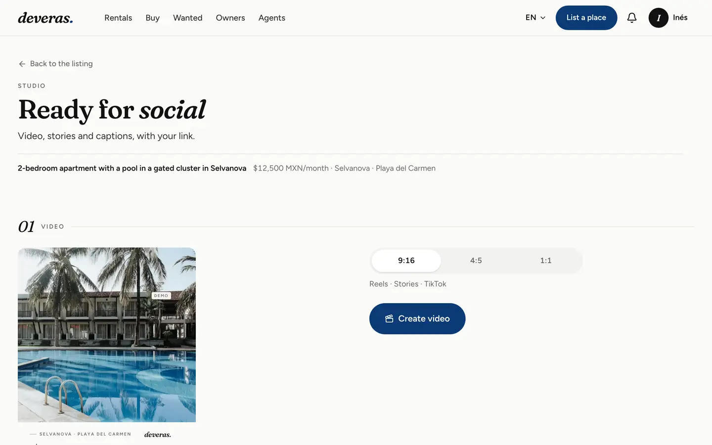Click the 'Reels · Stories · TikTok' caption
This screenshot has width=712, height=445.
point(407,284)
